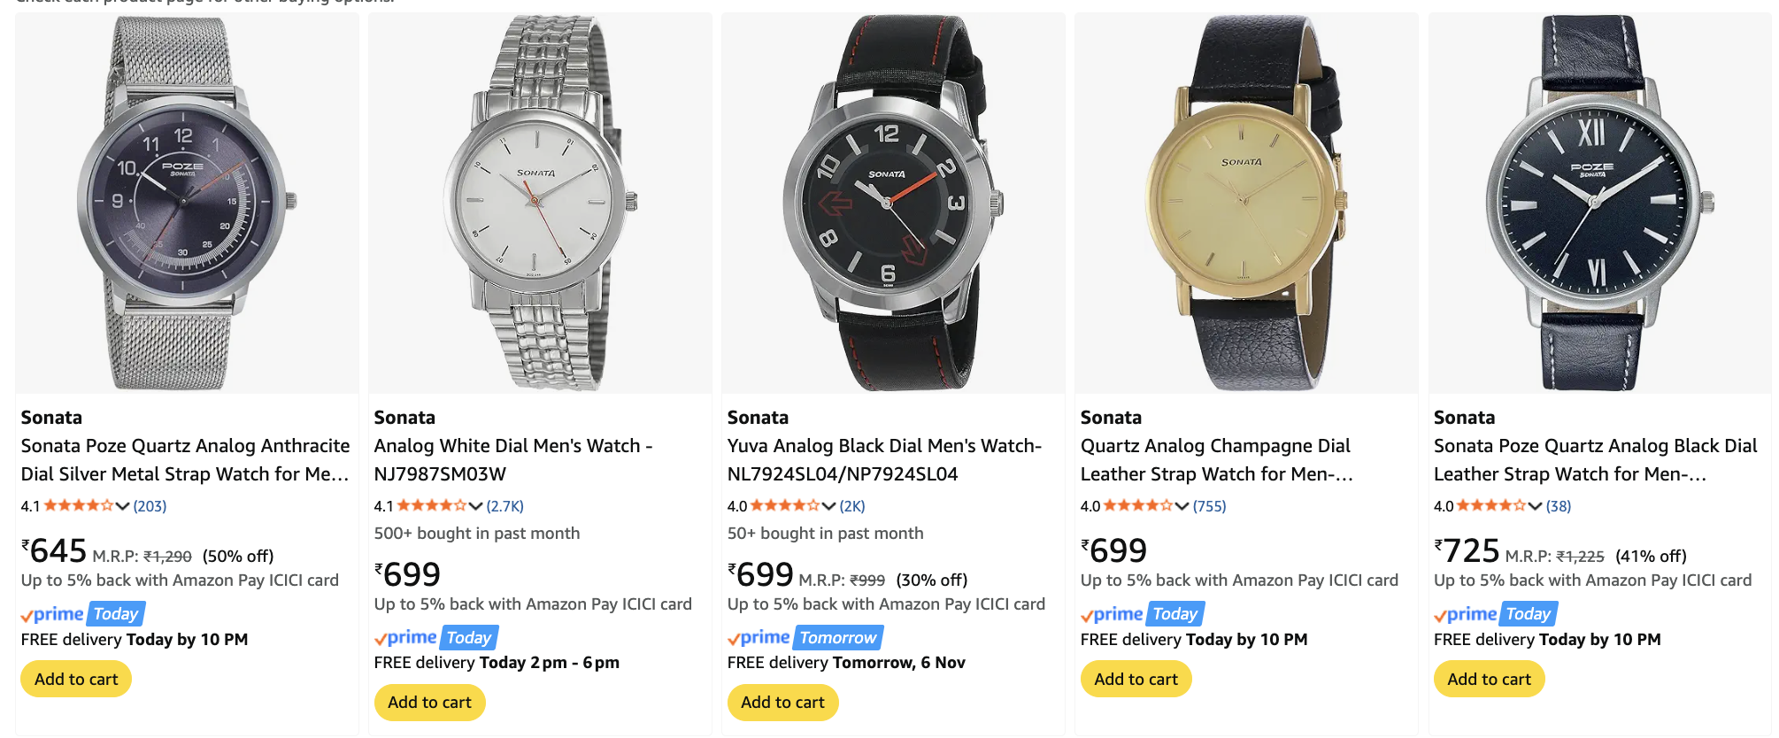Open the Poze black dial leather watch image
Image resolution: width=1779 pixels, height=738 pixels.
(1598, 203)
